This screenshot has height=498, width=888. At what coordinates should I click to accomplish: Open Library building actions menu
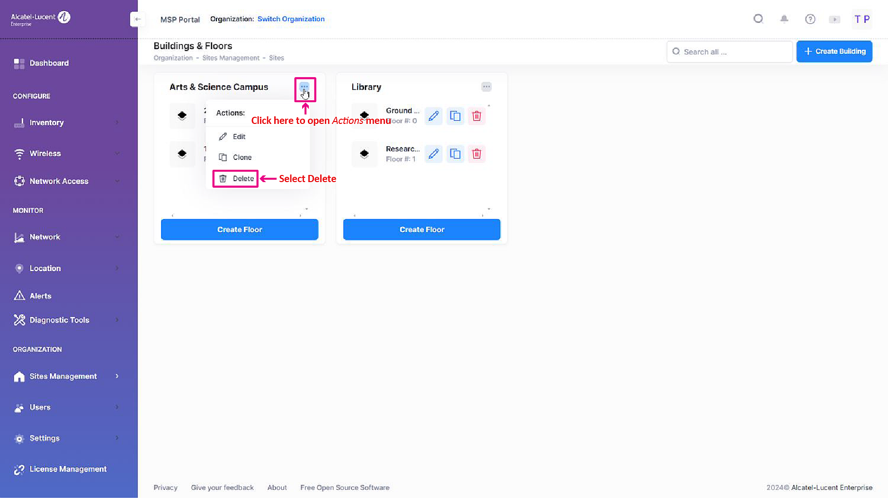pyautogui.click(x=486, y=87)
